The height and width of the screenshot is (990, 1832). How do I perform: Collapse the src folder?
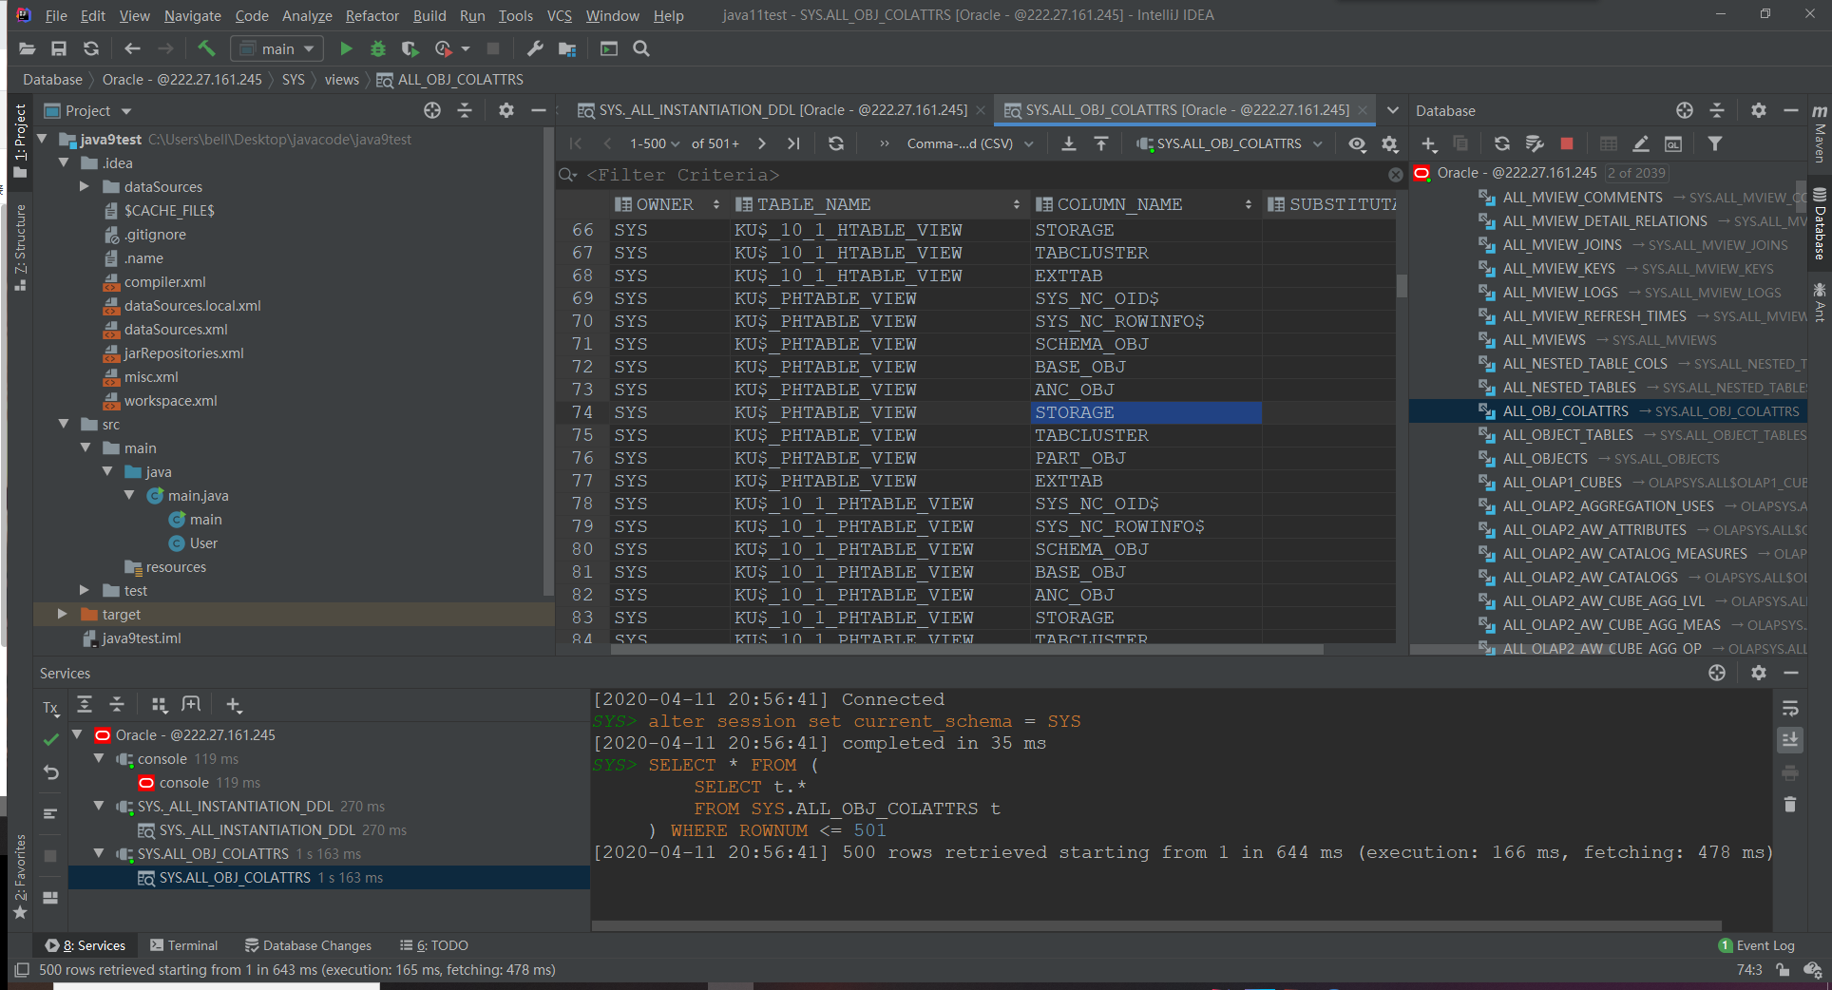click(64, 425)
